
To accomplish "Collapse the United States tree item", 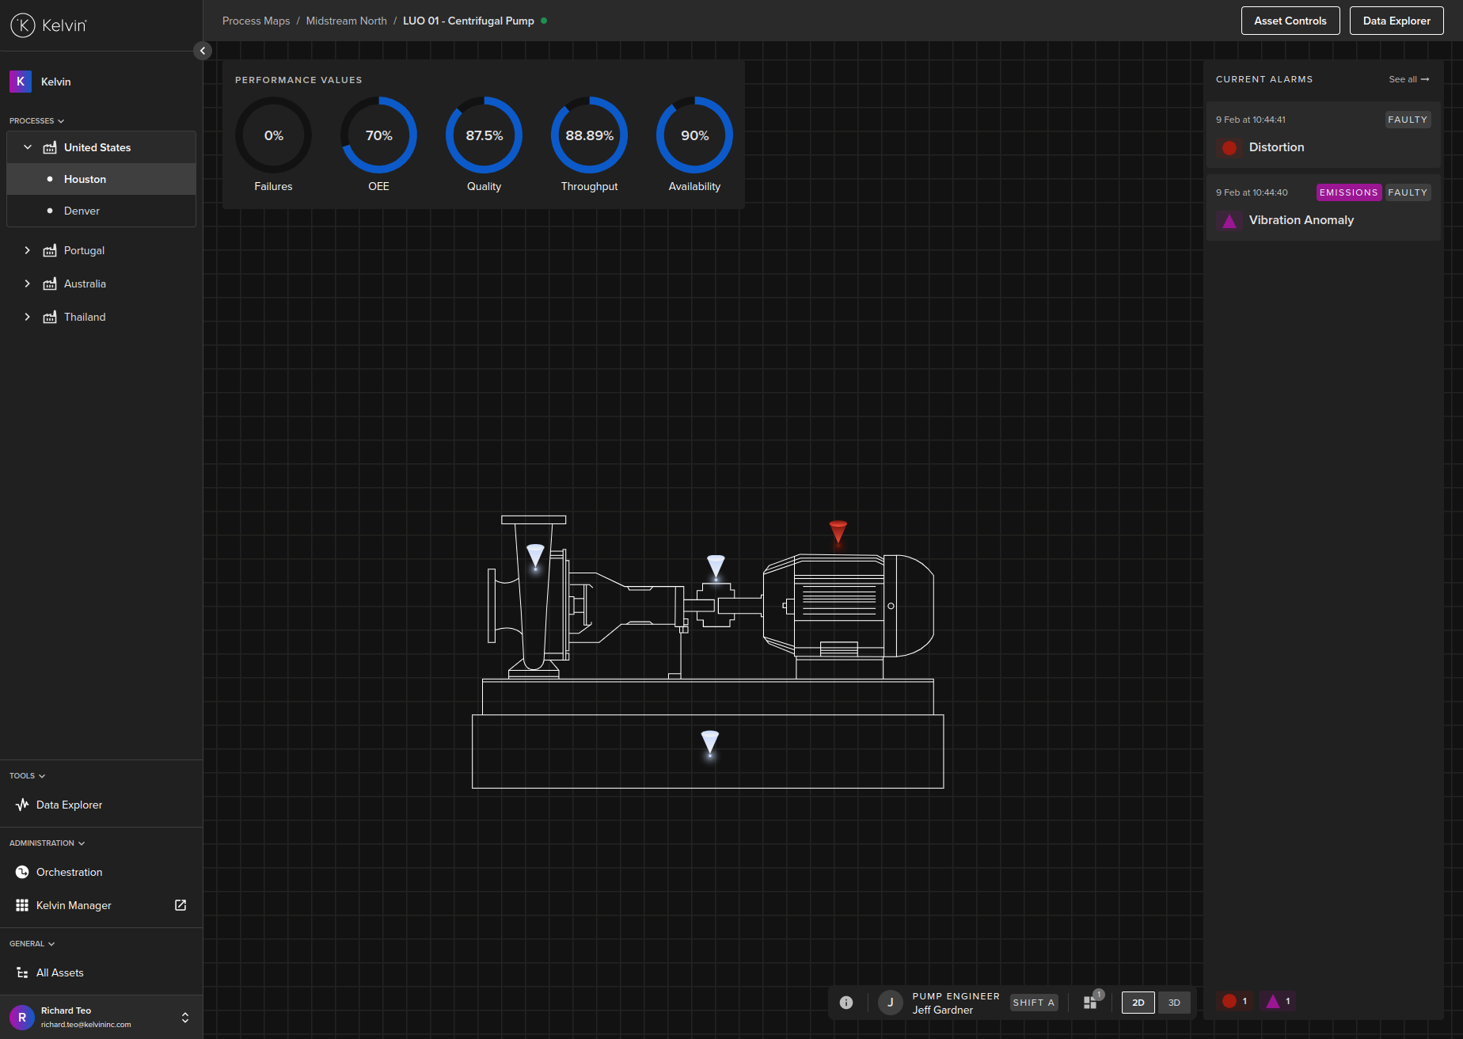I will [28, 147].
